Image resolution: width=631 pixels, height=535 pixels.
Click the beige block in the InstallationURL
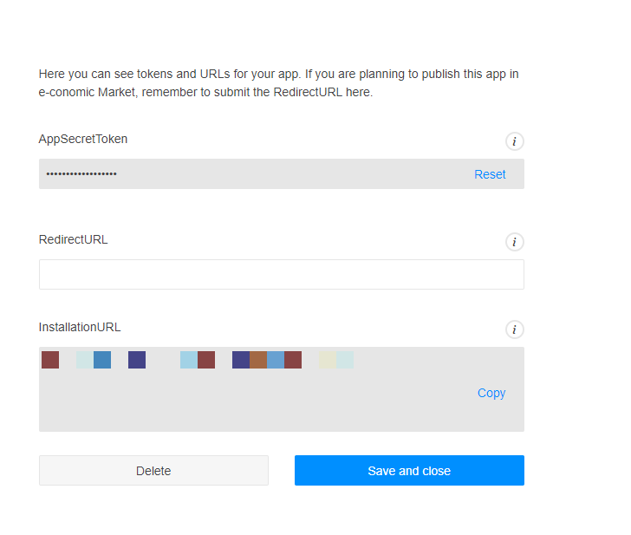pyautogui.click(x=328, y=360)
